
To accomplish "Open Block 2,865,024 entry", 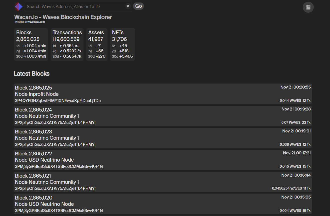I will [x=163, y=116].
